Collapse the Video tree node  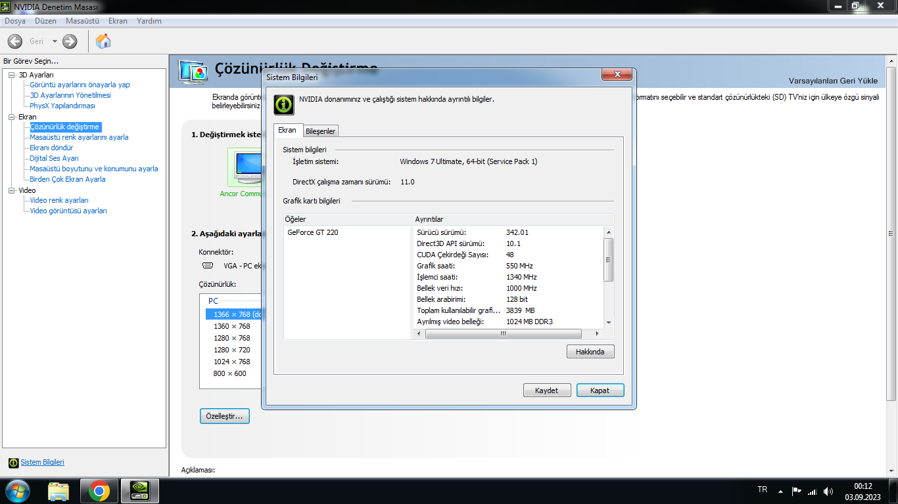pyautogui.click(x=12, y=190)
